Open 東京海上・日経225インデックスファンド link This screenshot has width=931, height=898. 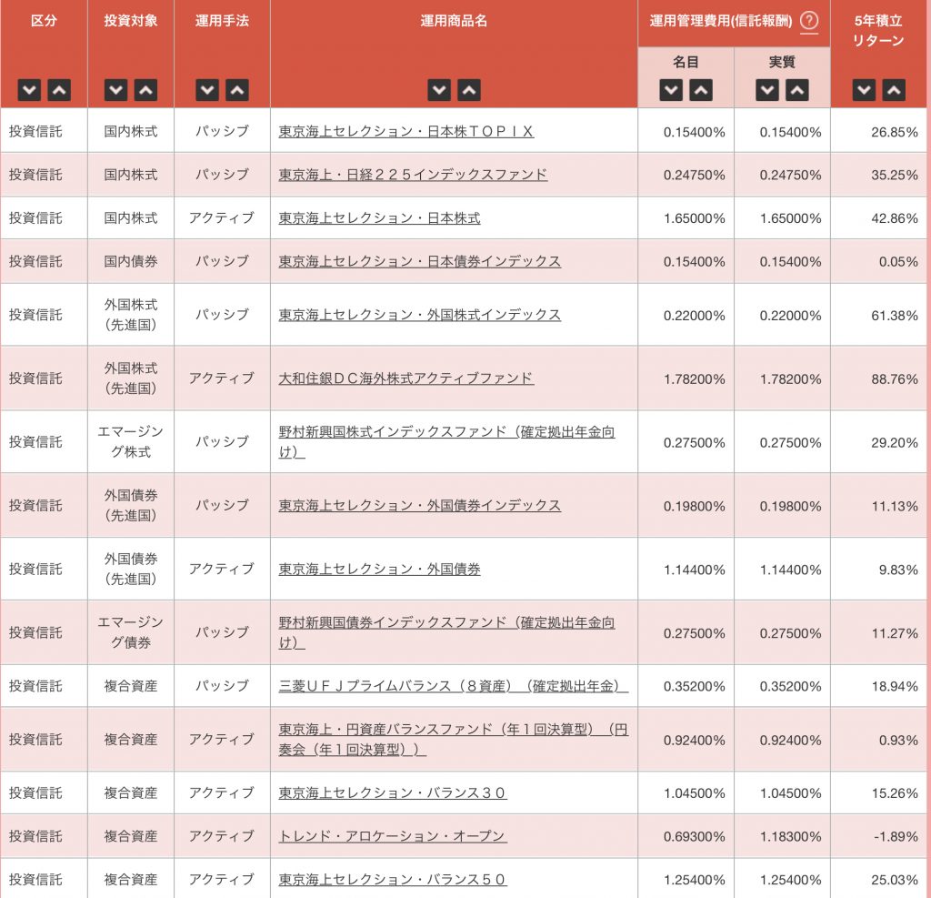(x=413, y=175)
